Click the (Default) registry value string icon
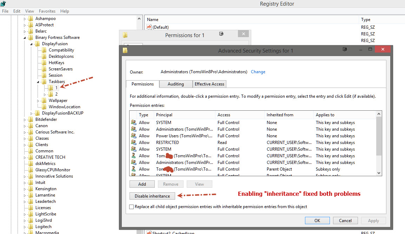 click(x=149, y=27)
